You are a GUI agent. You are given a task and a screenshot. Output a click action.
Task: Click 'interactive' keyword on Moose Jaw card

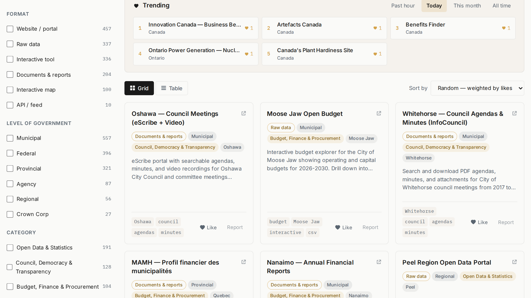(x=285, y=232)
